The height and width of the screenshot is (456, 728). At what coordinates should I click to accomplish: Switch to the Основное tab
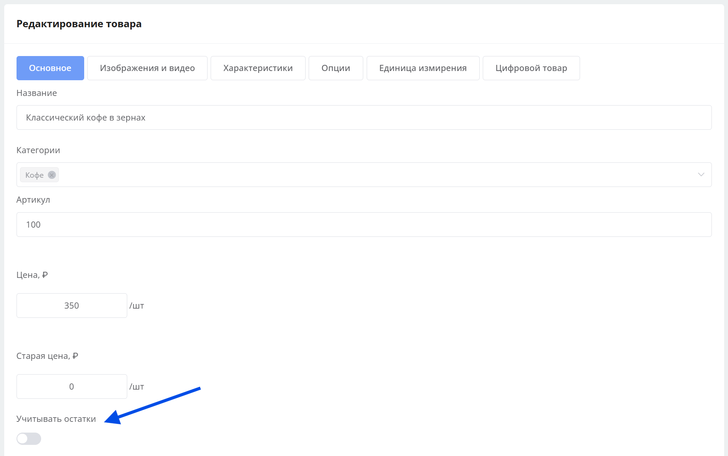click(50, 68)
